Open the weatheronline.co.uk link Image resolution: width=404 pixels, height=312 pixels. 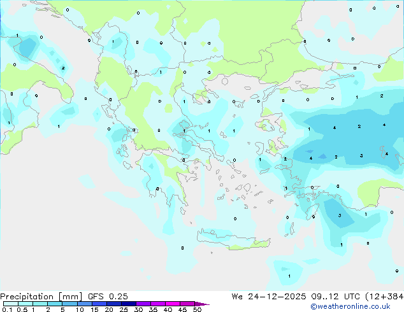click(350, 306)
